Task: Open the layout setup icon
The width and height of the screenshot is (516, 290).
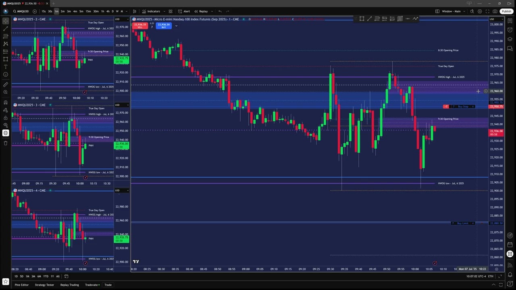Action: (x=437, y=11)
